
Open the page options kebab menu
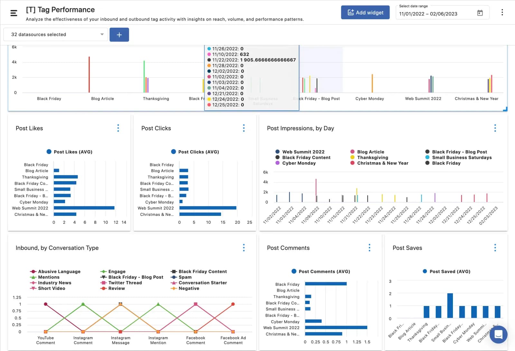[502, 13]
